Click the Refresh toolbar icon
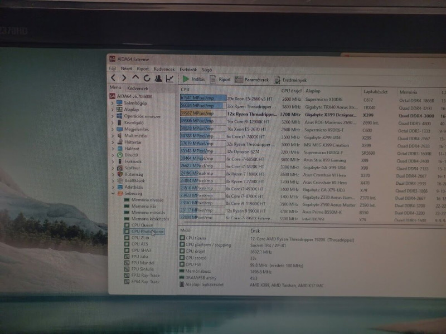The image size is (446, 334). pyautogui.click(x=147, y=78)
